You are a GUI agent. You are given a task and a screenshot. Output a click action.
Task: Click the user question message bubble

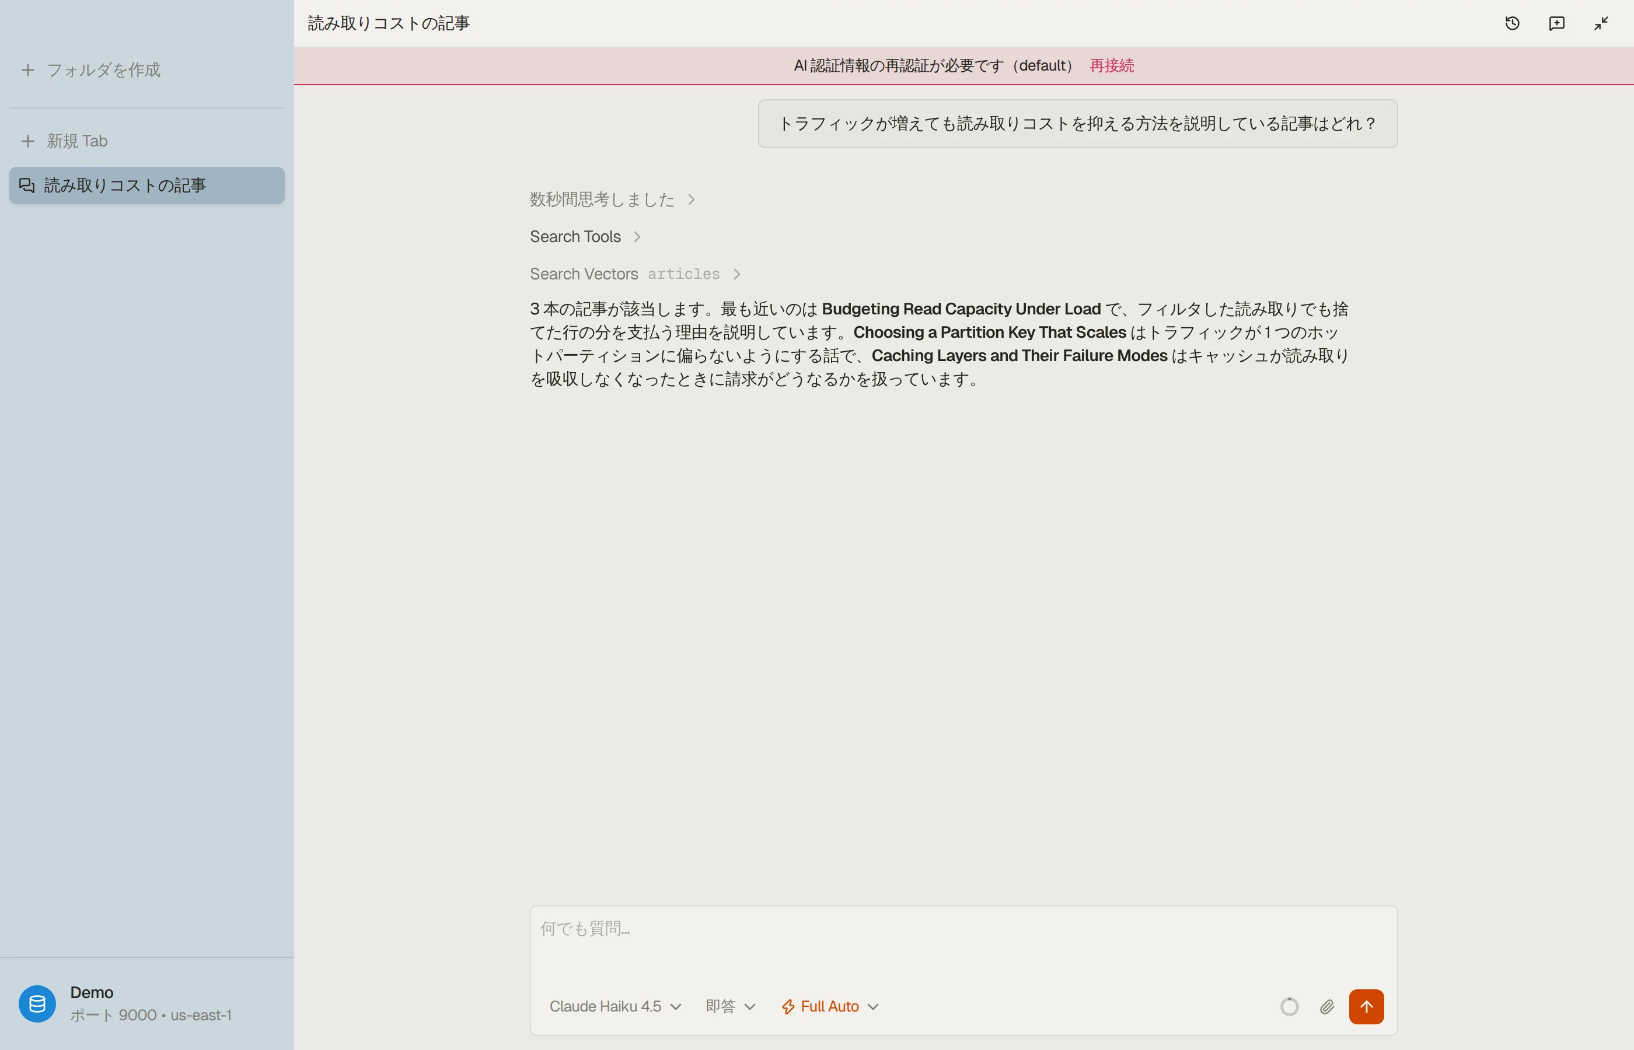pyautogui.click(x=1077, y=124)
